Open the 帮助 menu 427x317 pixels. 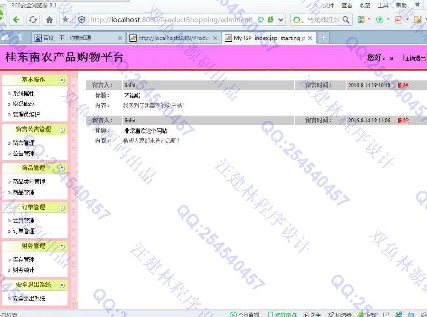tap(401, 5)
